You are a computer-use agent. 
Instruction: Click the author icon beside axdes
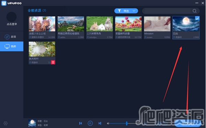tap(59, 37)
